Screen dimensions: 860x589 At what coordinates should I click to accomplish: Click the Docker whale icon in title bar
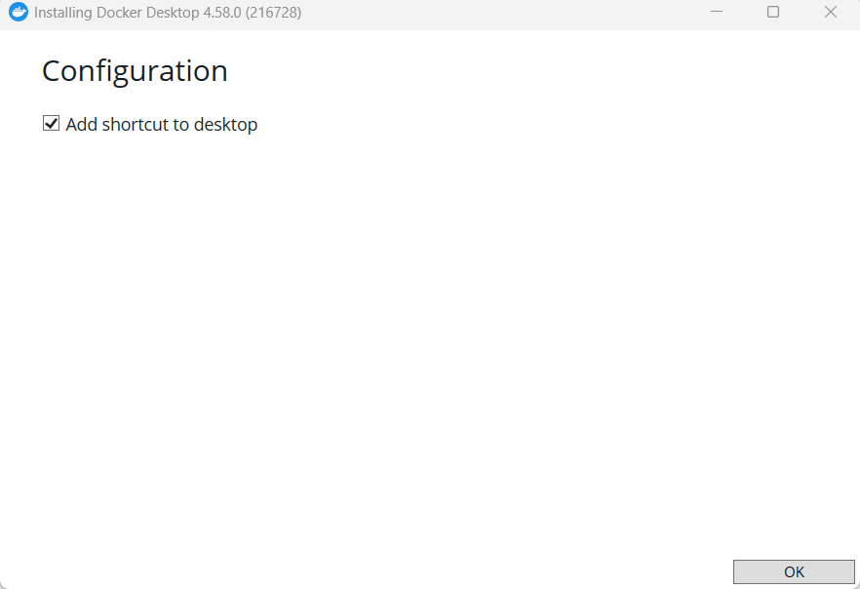point(19,12)
